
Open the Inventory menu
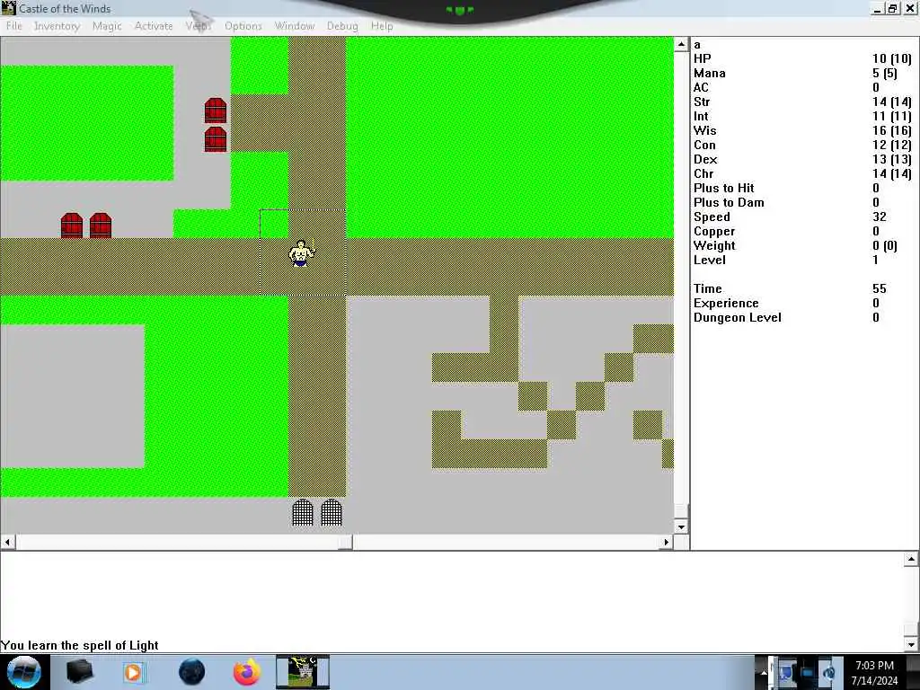(57, 26)
